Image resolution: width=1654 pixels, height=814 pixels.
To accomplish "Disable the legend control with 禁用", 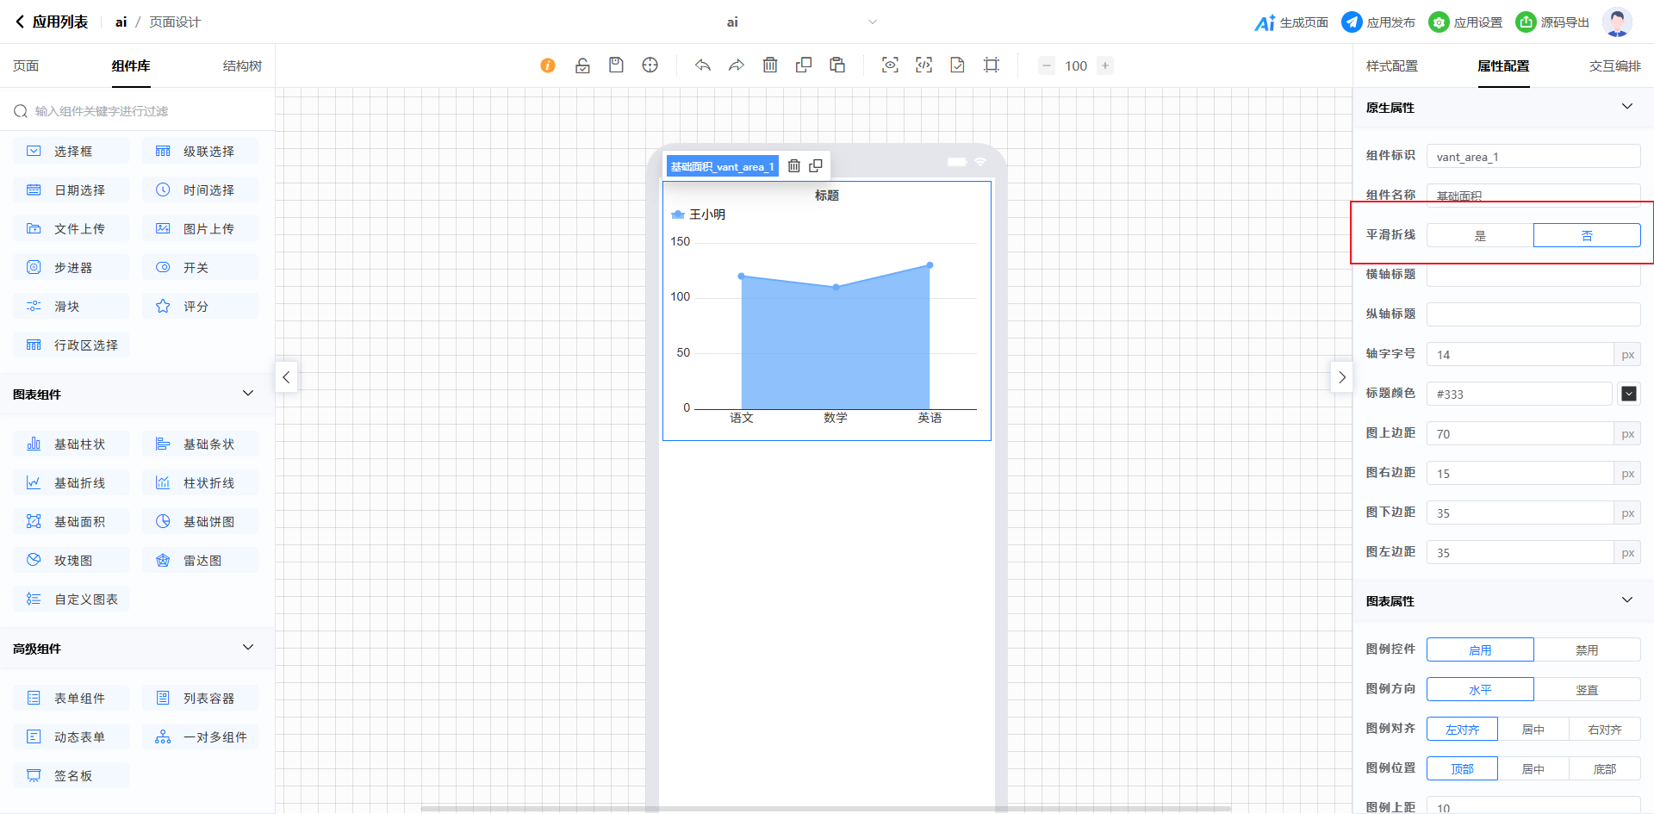I will [1586, 650].
